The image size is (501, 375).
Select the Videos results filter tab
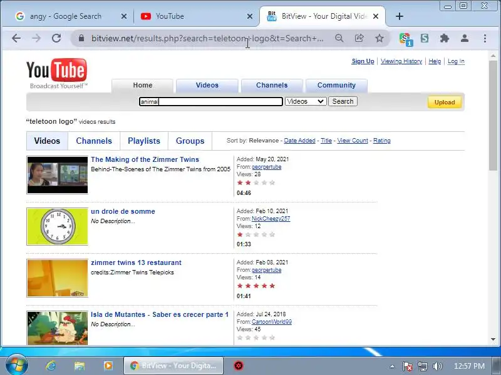coord(47,141)
